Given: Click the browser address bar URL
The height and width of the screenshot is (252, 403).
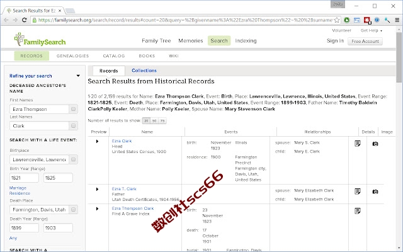Looking at the screenshot, I should pos(185,20).
